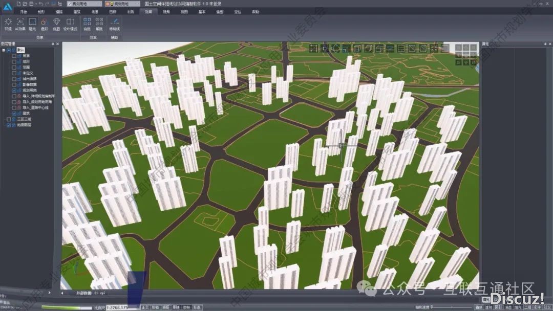The width and height of the screenshot is (553, 311).
Task: Switch to the 视图 ribbon tab
Action: [x=184, y=12]
